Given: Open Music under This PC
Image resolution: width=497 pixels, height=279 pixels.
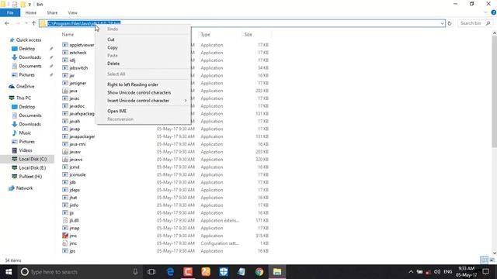Looking at the screenshot, I should pyautogui.click(x=25, y=133).
